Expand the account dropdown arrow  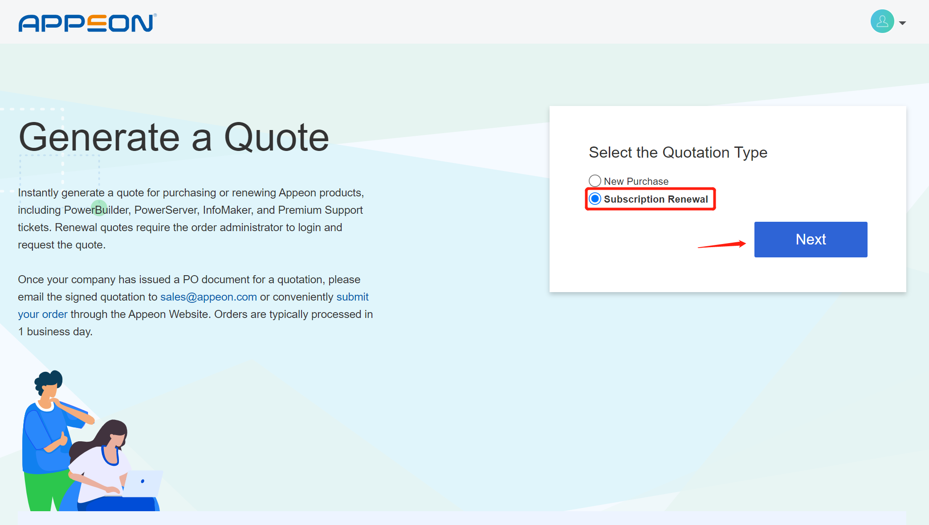click(x=903, y=23)
